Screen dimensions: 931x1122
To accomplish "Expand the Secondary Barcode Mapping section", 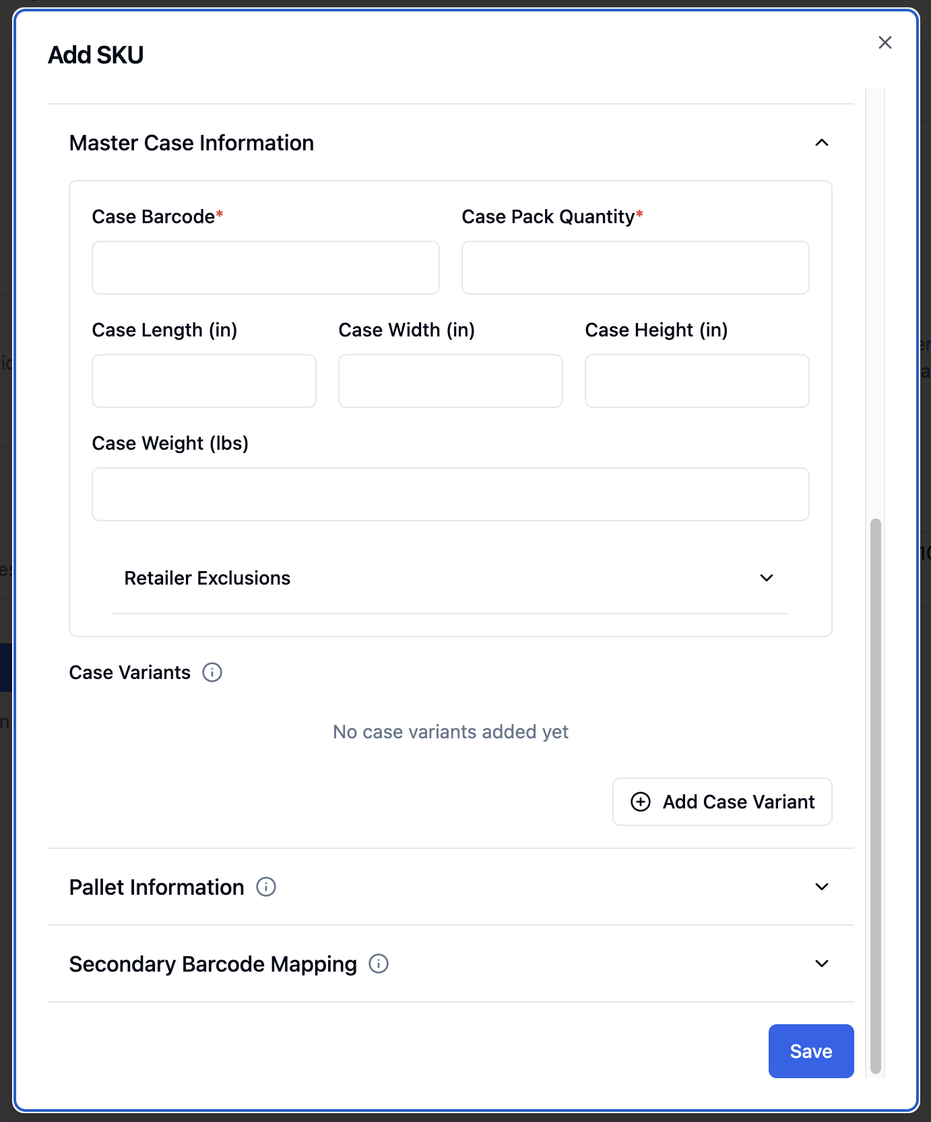I will [822, 964].
